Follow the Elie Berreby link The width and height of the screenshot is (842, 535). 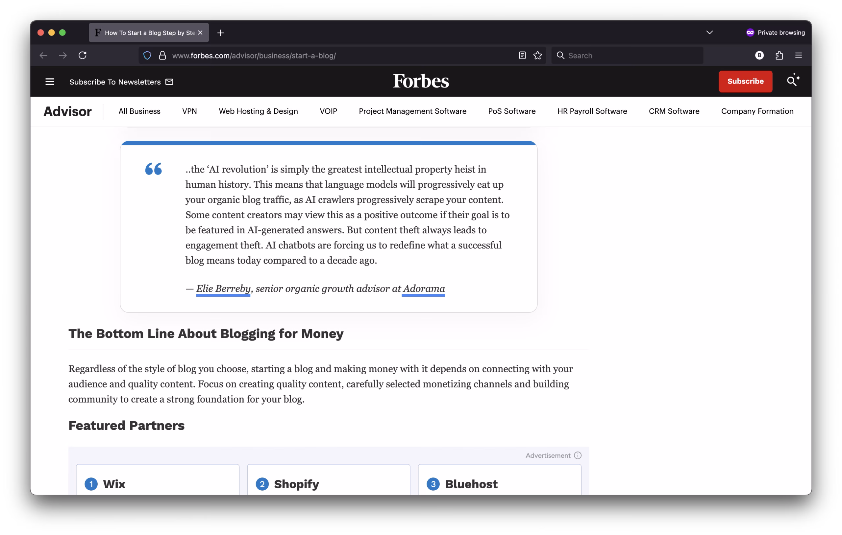pyautogui.click(x=223, y=289)
